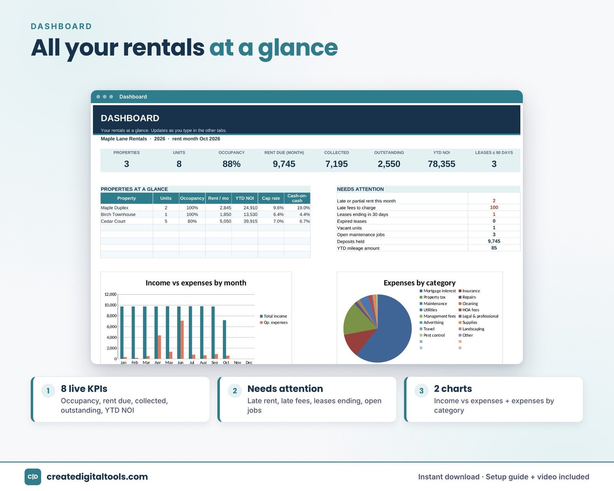614x491 pixels.
Task: Click the Income vs expenses chart title
Action: pos(196,283)
